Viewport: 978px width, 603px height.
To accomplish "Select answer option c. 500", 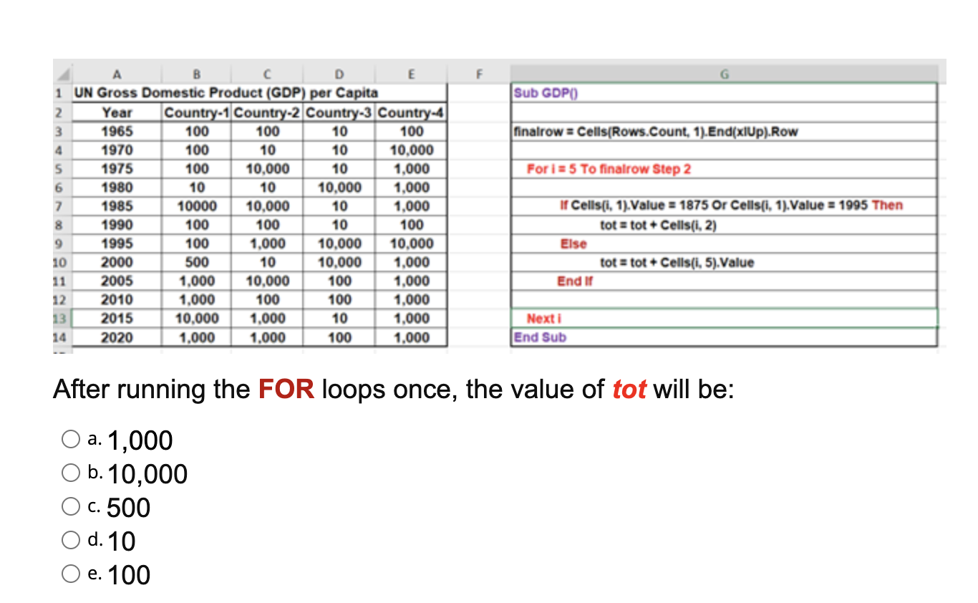I will coord(71,507).
